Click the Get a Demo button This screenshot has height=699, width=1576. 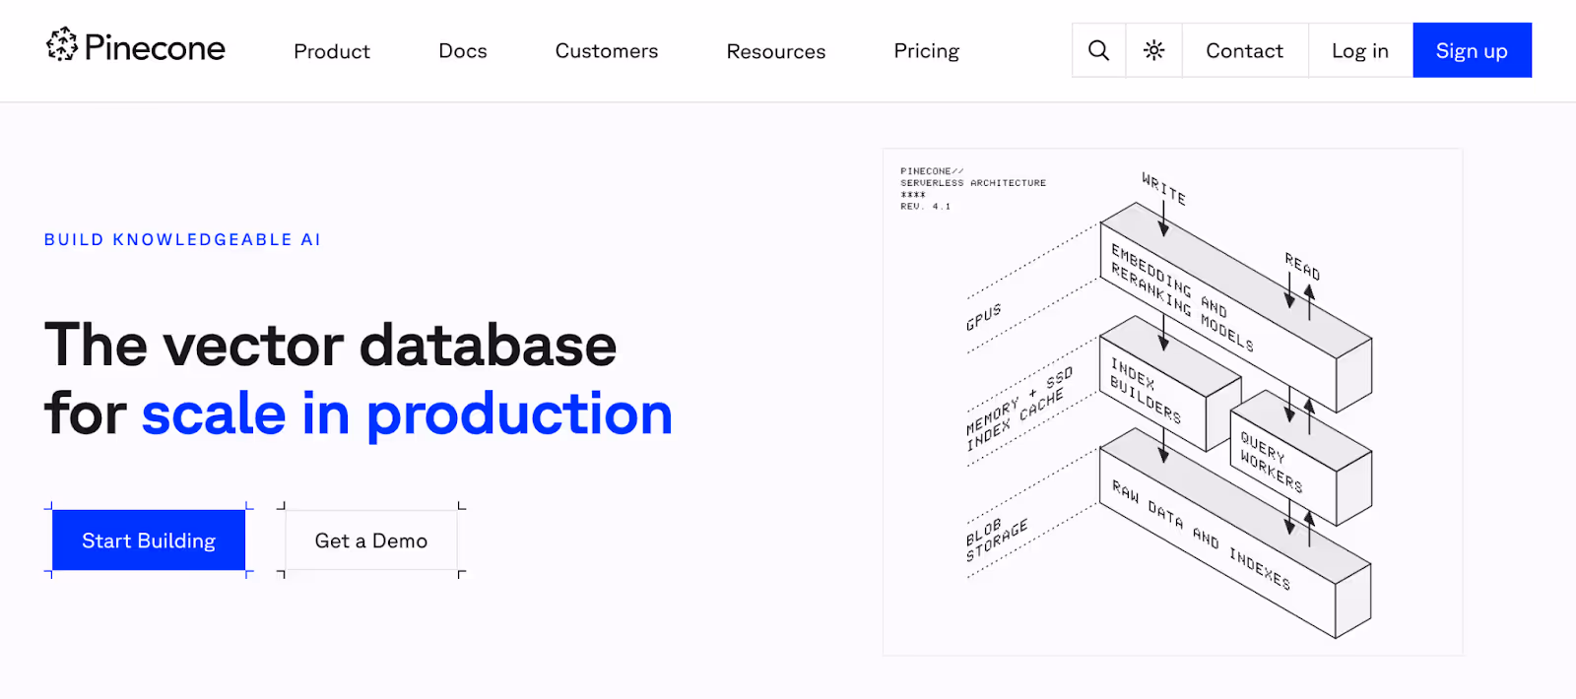371,540
